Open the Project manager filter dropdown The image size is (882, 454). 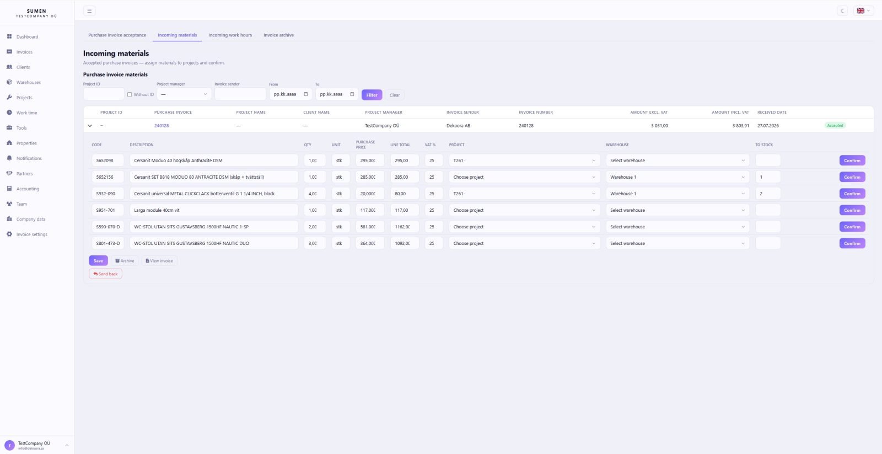(184, 94)
